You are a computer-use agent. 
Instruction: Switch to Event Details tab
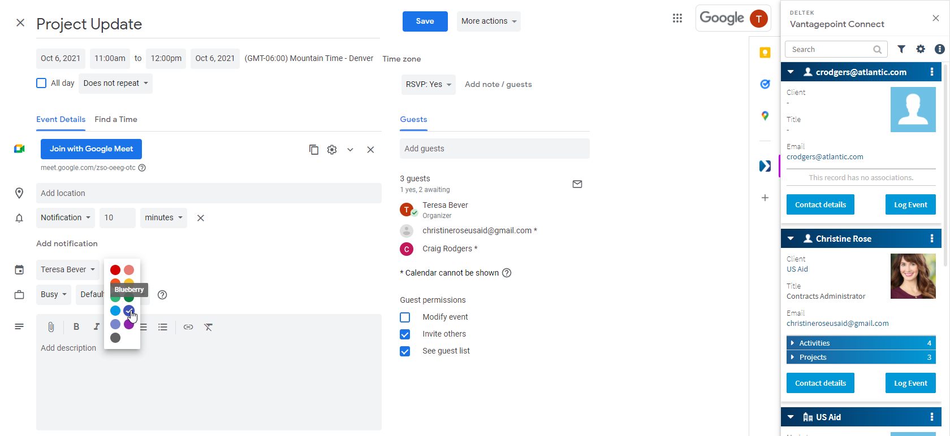coord(61,119)
